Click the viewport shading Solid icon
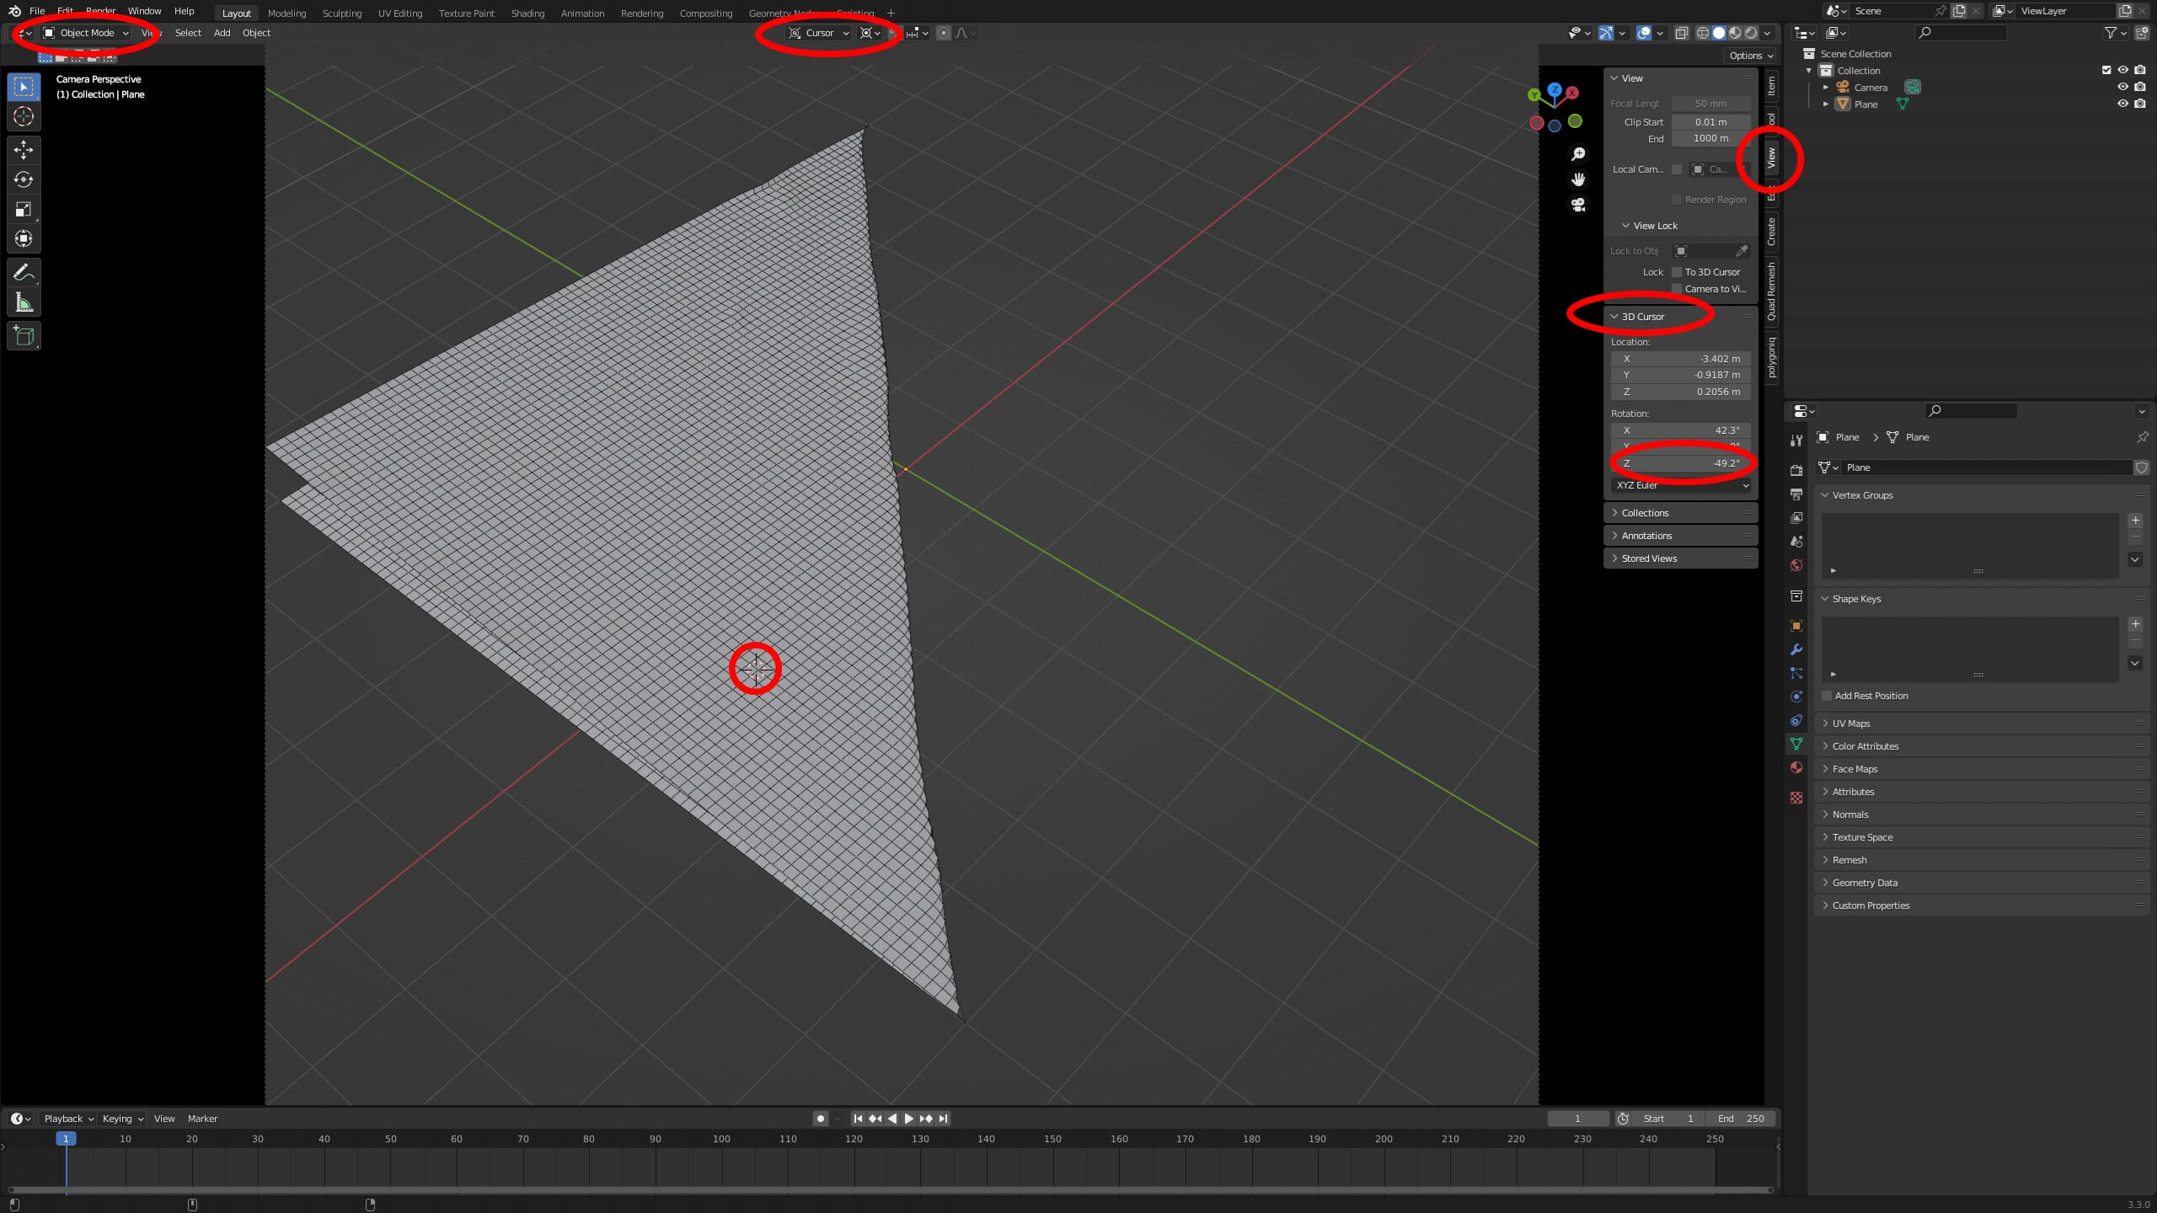Viewport: 2157px width, 1213px height. (1715, 33)
